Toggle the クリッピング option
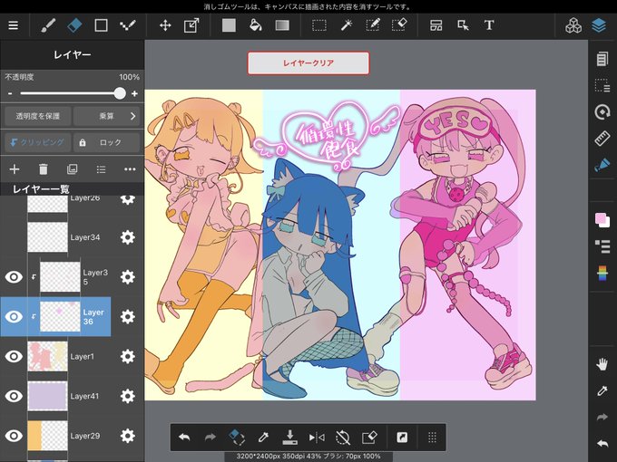The height and width of the screenshot is (462, 617). (x=38, y=142)
